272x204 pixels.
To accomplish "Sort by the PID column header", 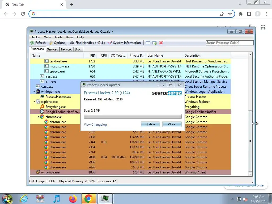I will coord(90,56).
